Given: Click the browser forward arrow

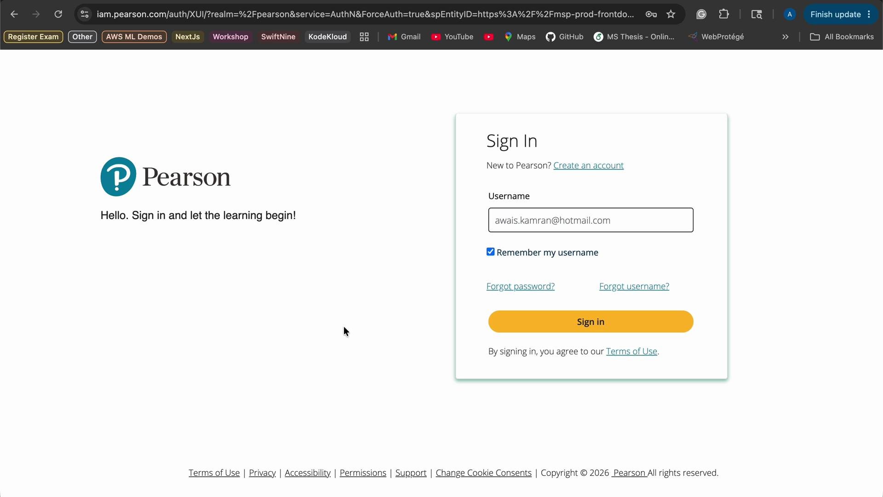Looking at the screenshot, I should (36, 14).
